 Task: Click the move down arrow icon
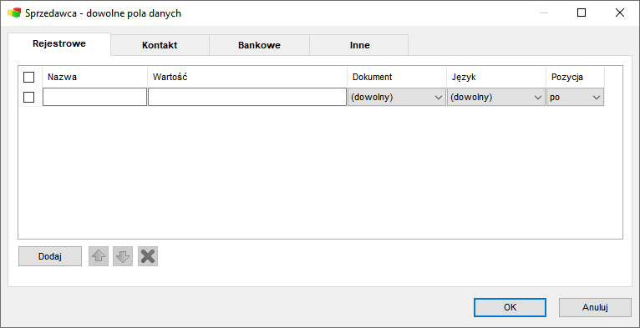click(x=123, y=256)
